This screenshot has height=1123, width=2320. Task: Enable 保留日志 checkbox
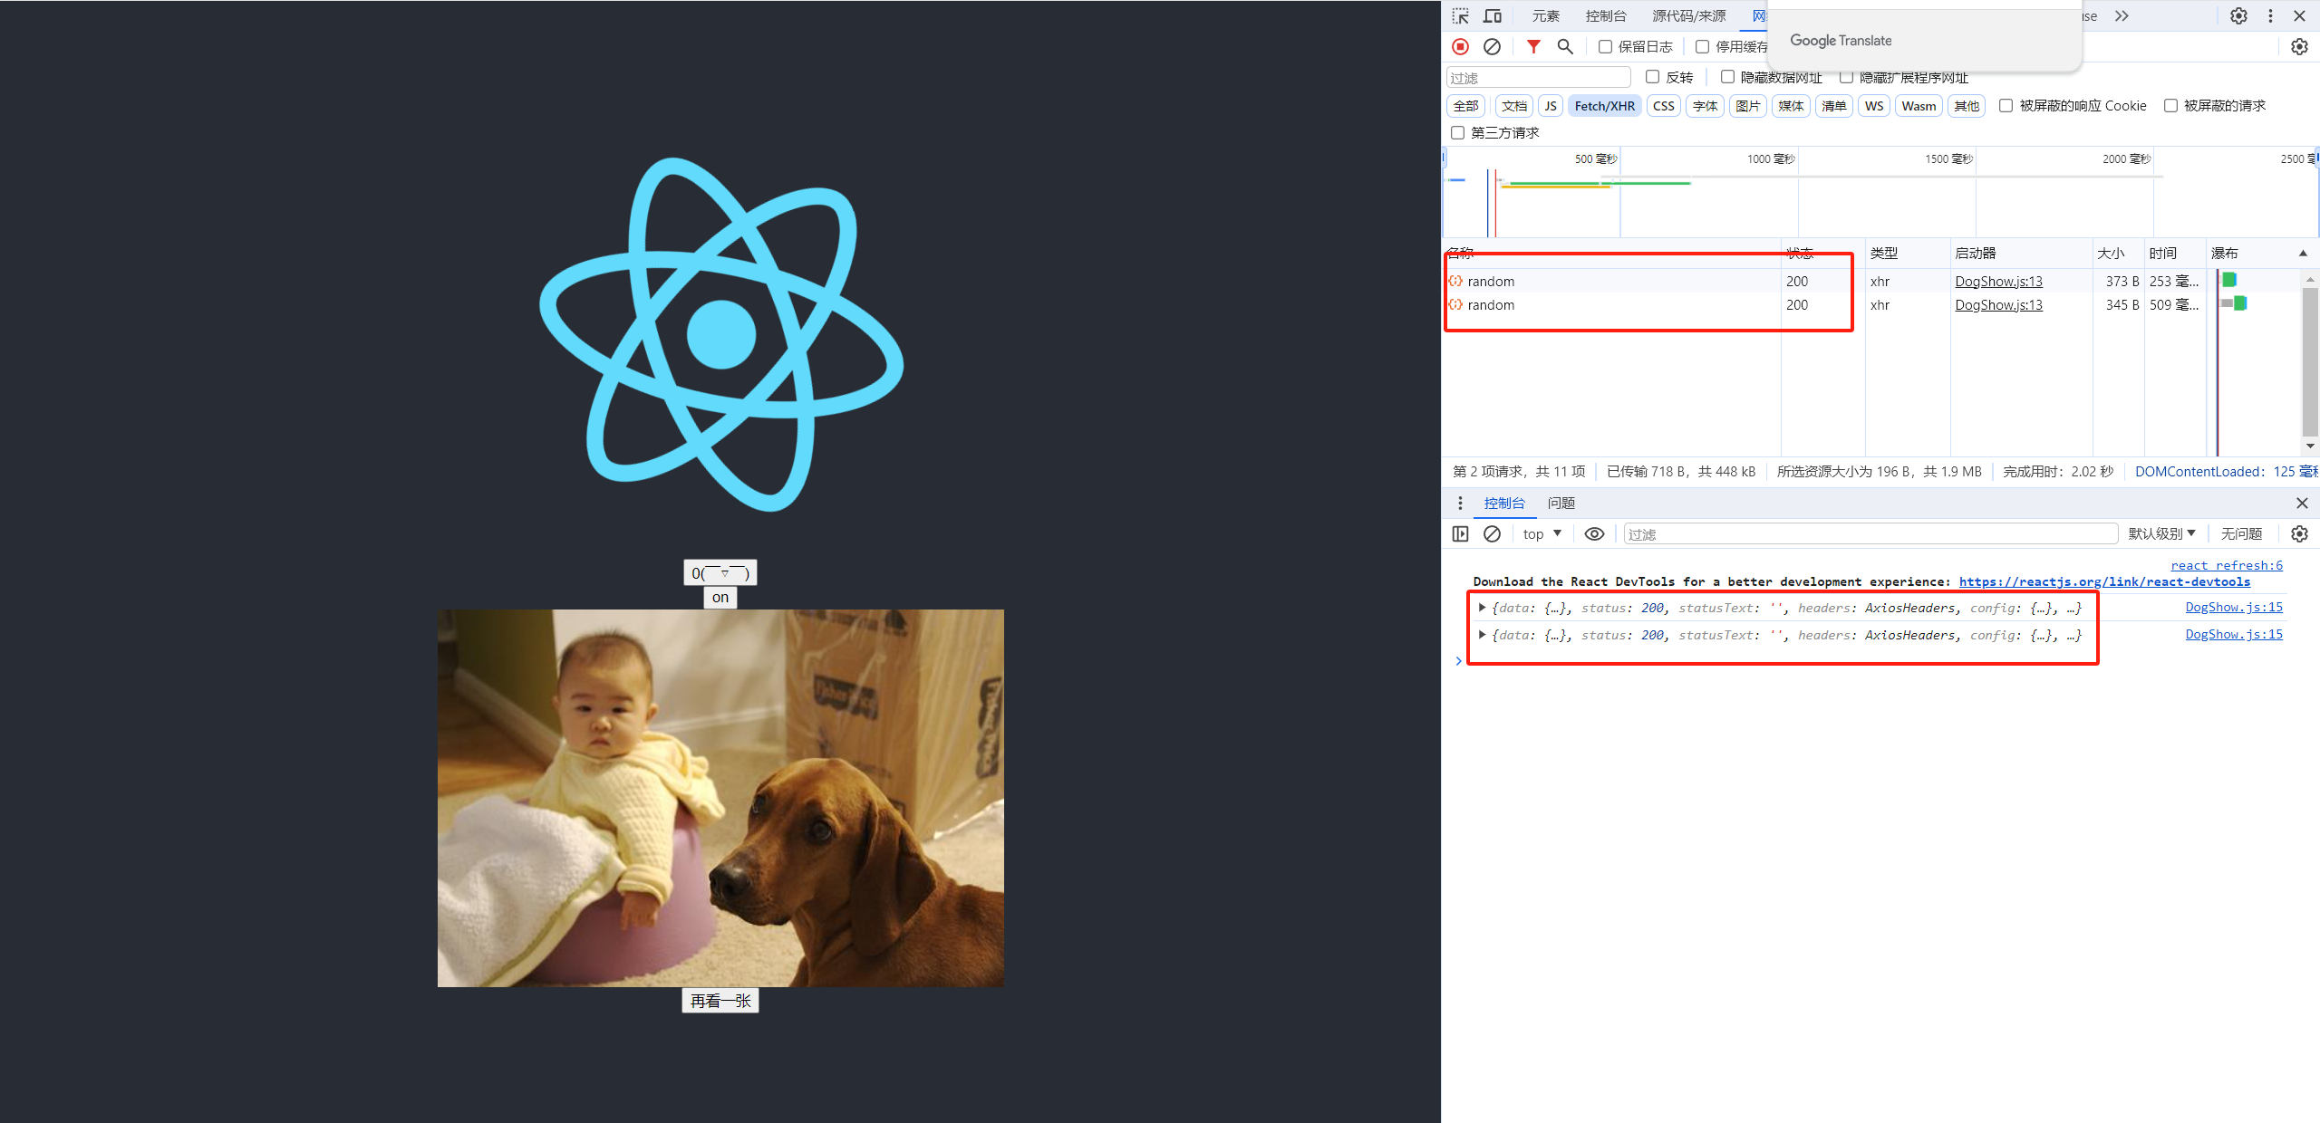coord(1605,46)
